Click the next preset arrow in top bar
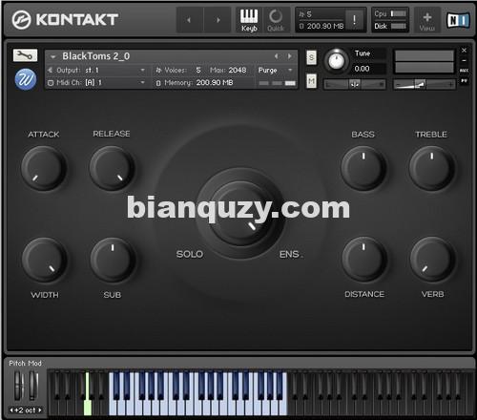 point(218,20)
